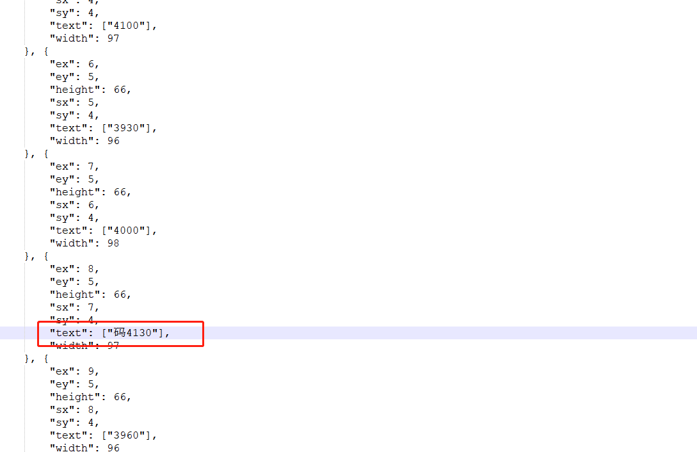
Task: Click the "}, {" separator above "ex": 7
Action: point(36,154)
